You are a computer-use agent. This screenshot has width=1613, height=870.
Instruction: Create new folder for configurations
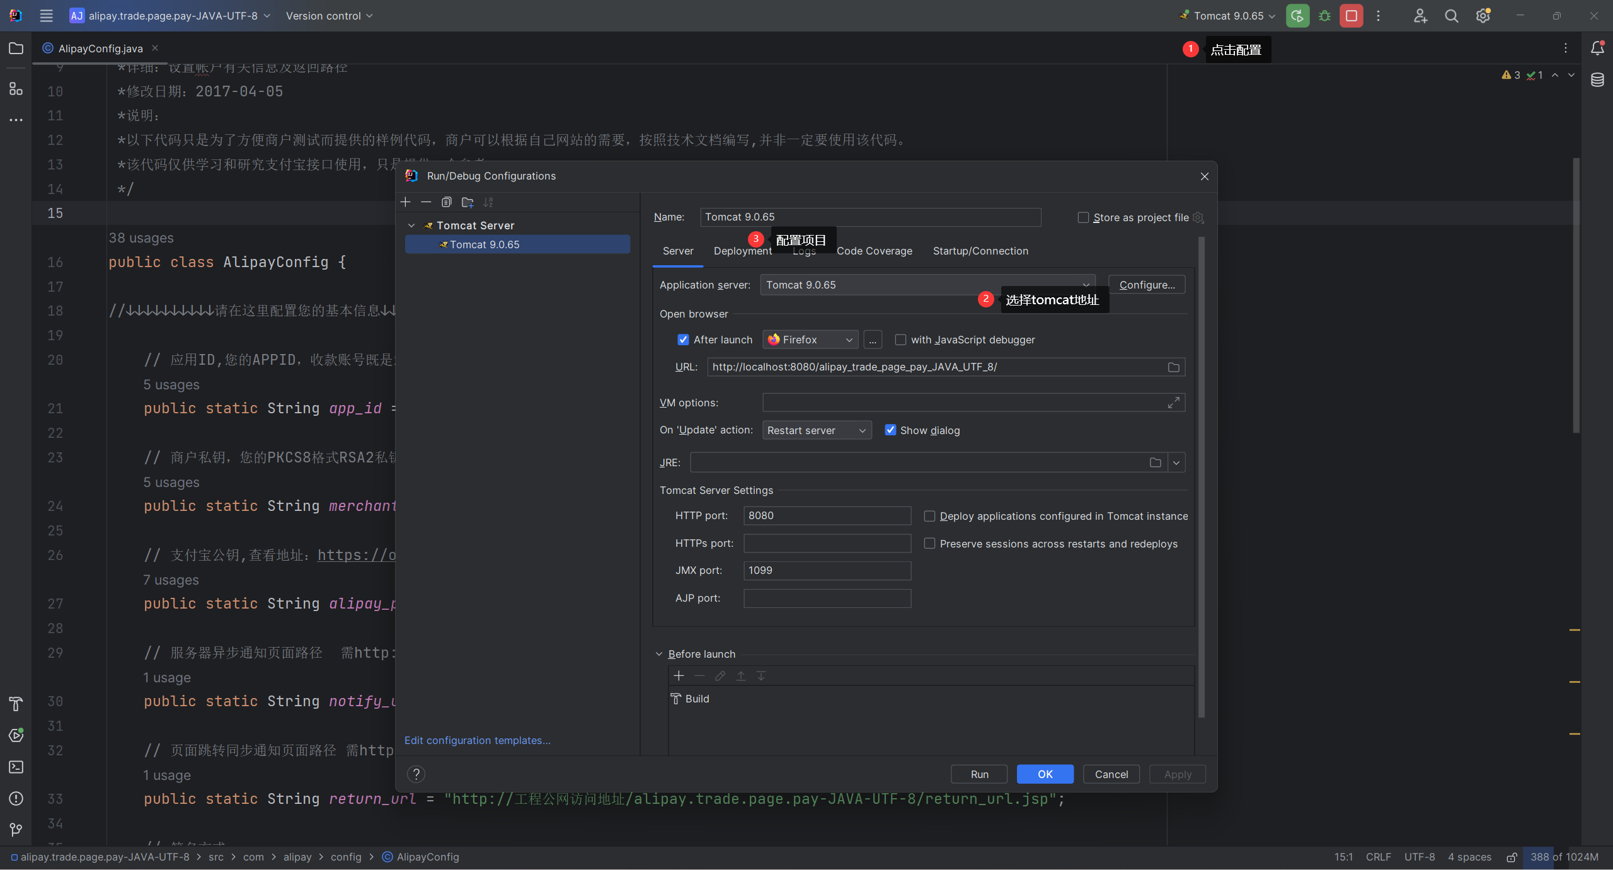468,202
